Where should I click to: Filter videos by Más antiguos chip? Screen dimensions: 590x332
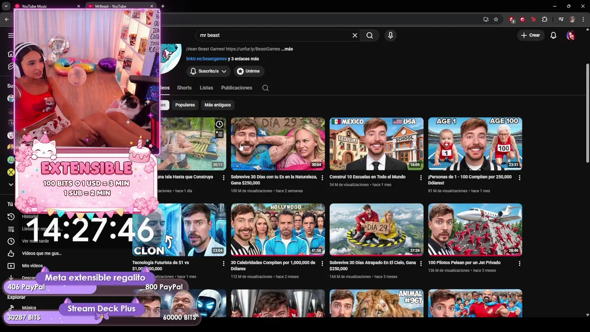click(218, 105)
